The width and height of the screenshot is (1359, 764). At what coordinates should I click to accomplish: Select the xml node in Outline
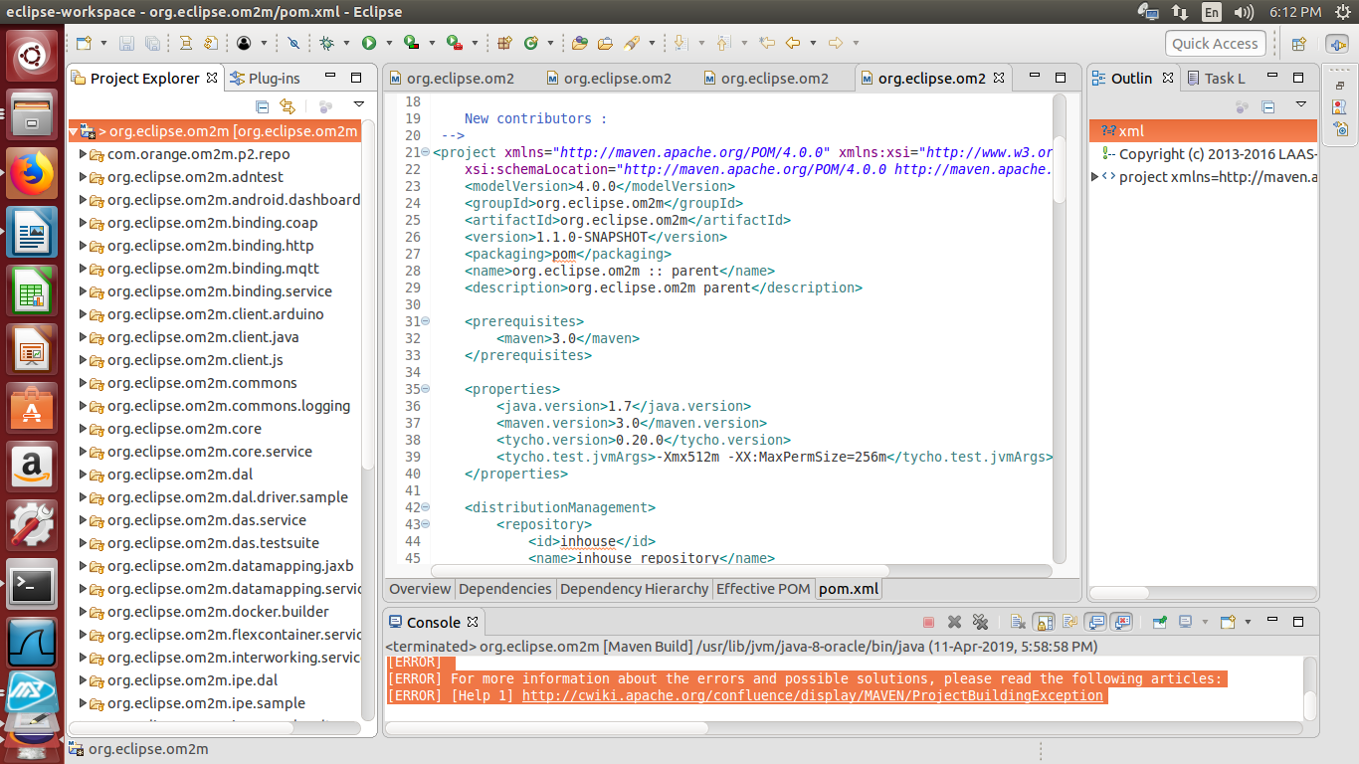click(1203, 130)
